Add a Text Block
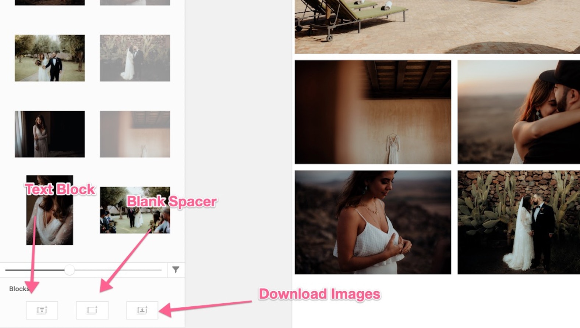 click(42, 310)
